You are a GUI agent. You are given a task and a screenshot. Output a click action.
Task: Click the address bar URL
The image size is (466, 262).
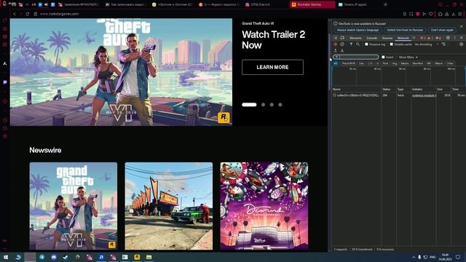60,14
